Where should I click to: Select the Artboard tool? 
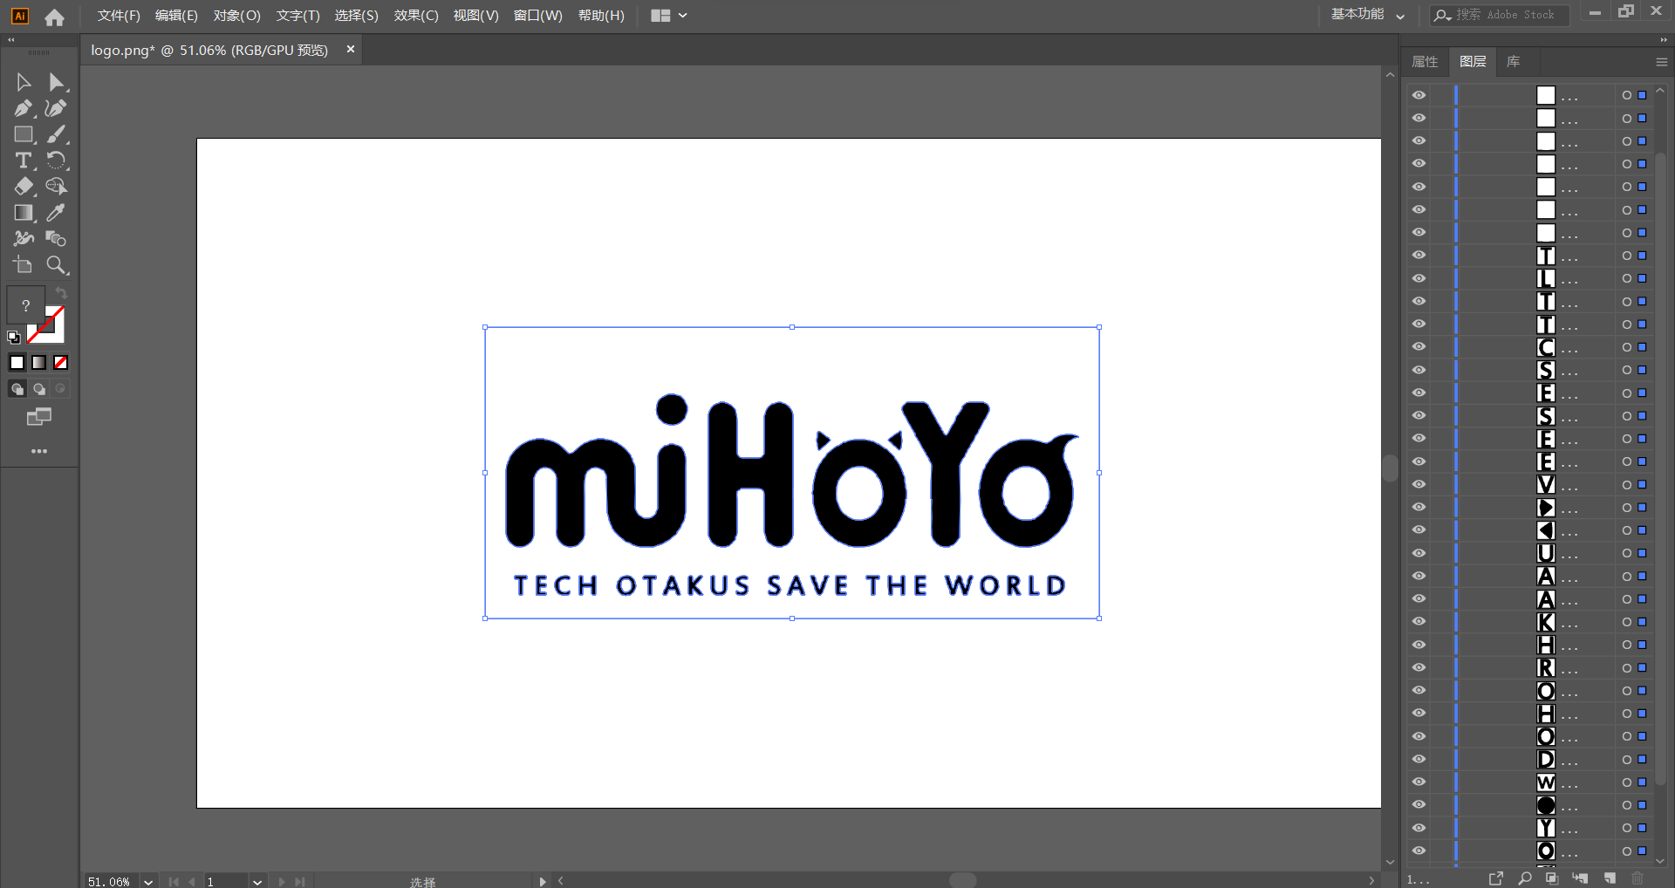tap(24, 264)
